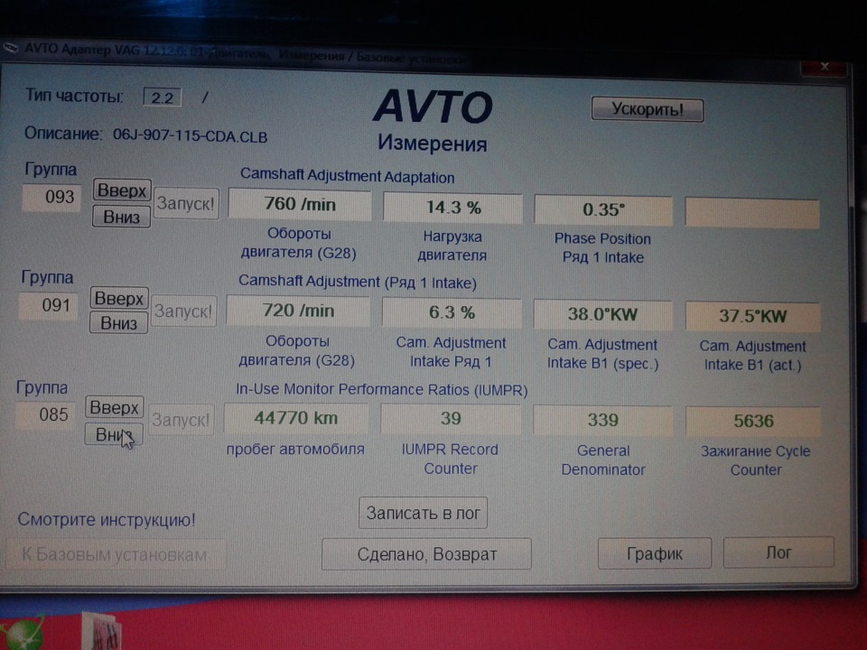Screen dimensions: 867x650
Task: Increase group 085 with Вверх button
Action: click(115, 407)
